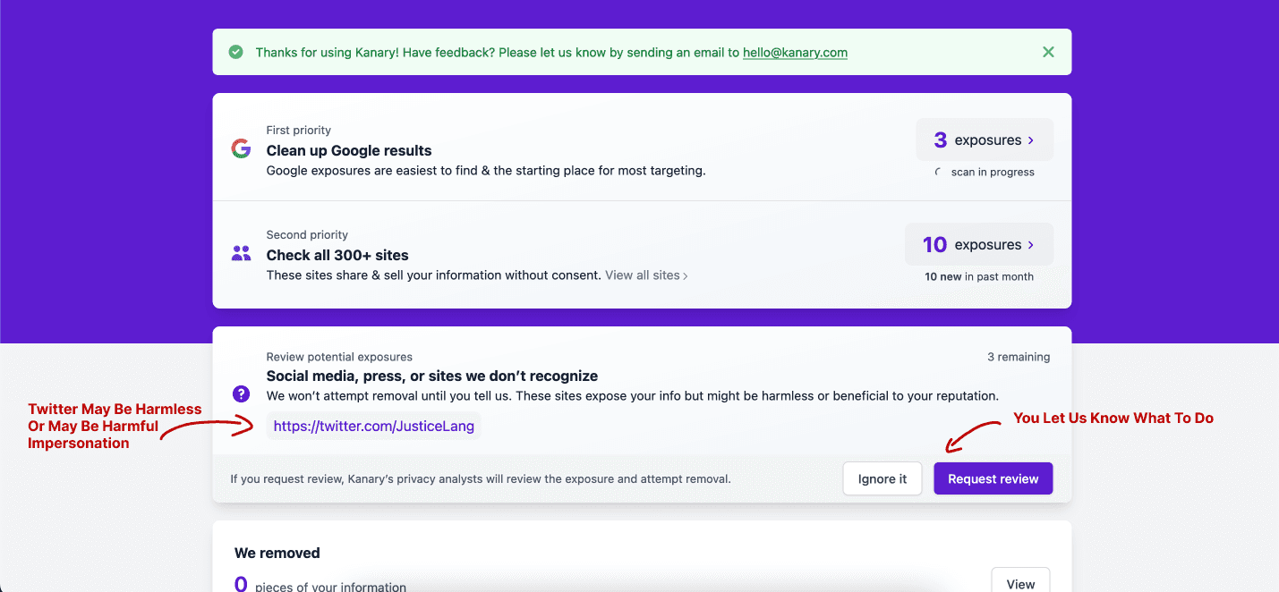Image resolution: width=1279 pixels, height=592 pixels.
Task: Click the scan in progress status
Action: pos(993,172)
